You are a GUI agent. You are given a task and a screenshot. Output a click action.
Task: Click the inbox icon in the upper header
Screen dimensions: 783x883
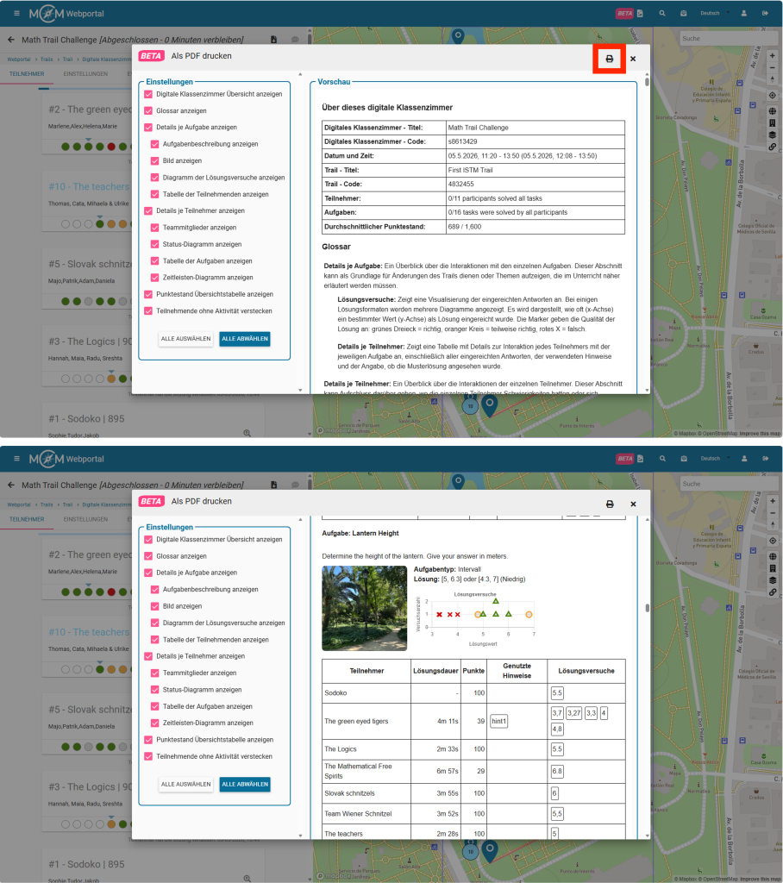tap(683, 13)
